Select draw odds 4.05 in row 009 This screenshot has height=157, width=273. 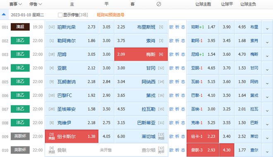tap(106, 136)
